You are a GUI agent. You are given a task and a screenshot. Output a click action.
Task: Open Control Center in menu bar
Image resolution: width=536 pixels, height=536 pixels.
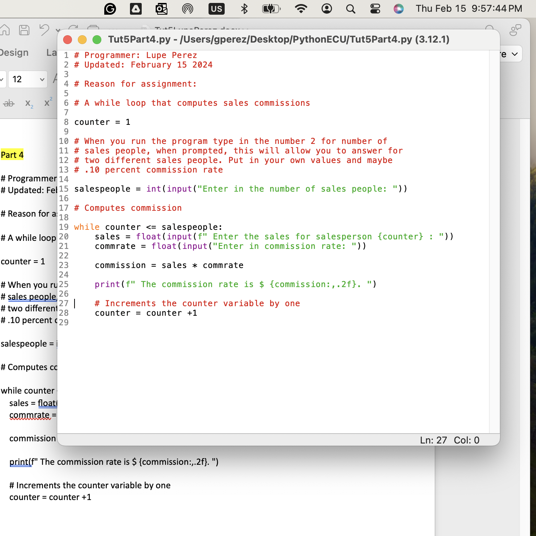375,9
